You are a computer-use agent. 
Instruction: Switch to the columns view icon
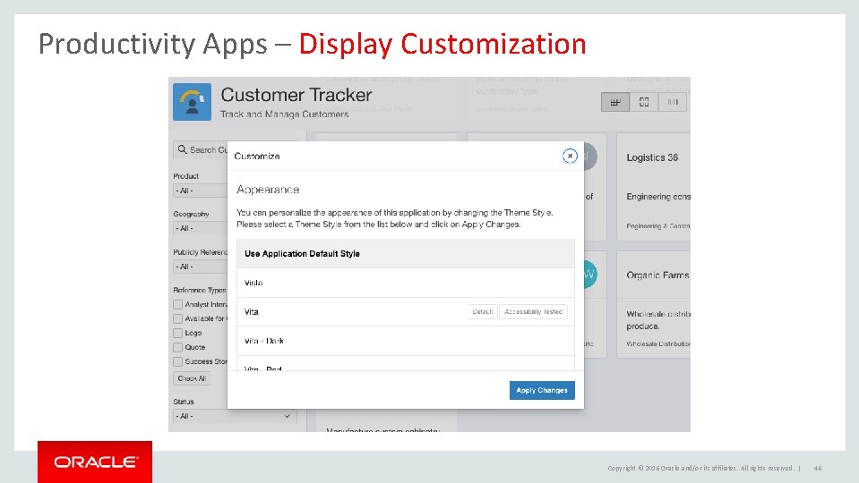672,102
